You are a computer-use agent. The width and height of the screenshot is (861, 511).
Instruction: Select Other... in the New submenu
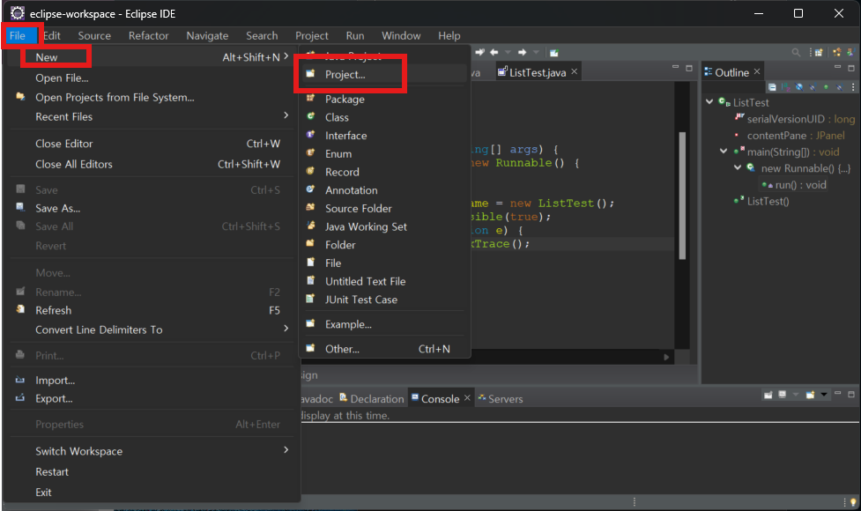pos(384,349)
